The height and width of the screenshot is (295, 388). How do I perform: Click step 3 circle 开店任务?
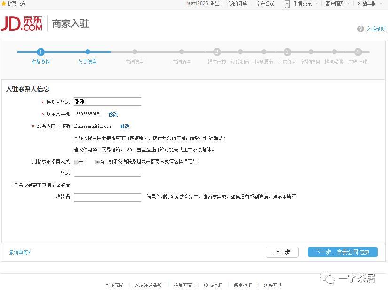tap(287, 52)
